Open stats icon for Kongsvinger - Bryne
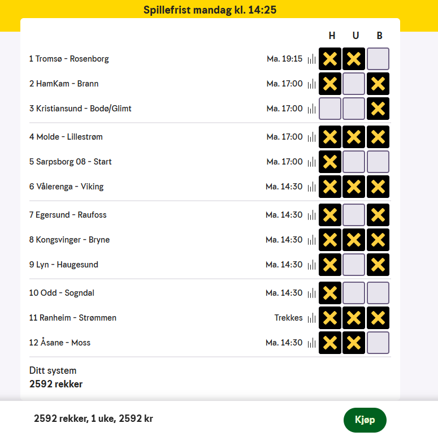Image resolution: width=438 pixels, height=436 pixels. 311,240
